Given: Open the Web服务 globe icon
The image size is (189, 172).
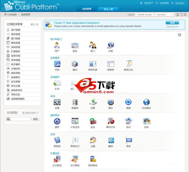Looking at the screenshot, I should click(x=146, y=102).
